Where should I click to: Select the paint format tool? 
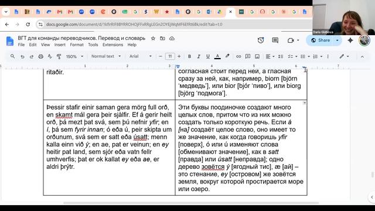click(x=59, y=56)
